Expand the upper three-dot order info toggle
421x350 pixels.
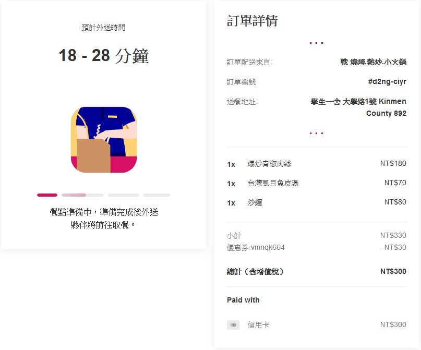pos(316,43)
